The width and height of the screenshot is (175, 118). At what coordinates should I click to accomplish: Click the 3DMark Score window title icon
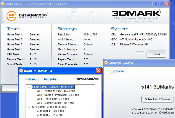[x=106, y=63]
